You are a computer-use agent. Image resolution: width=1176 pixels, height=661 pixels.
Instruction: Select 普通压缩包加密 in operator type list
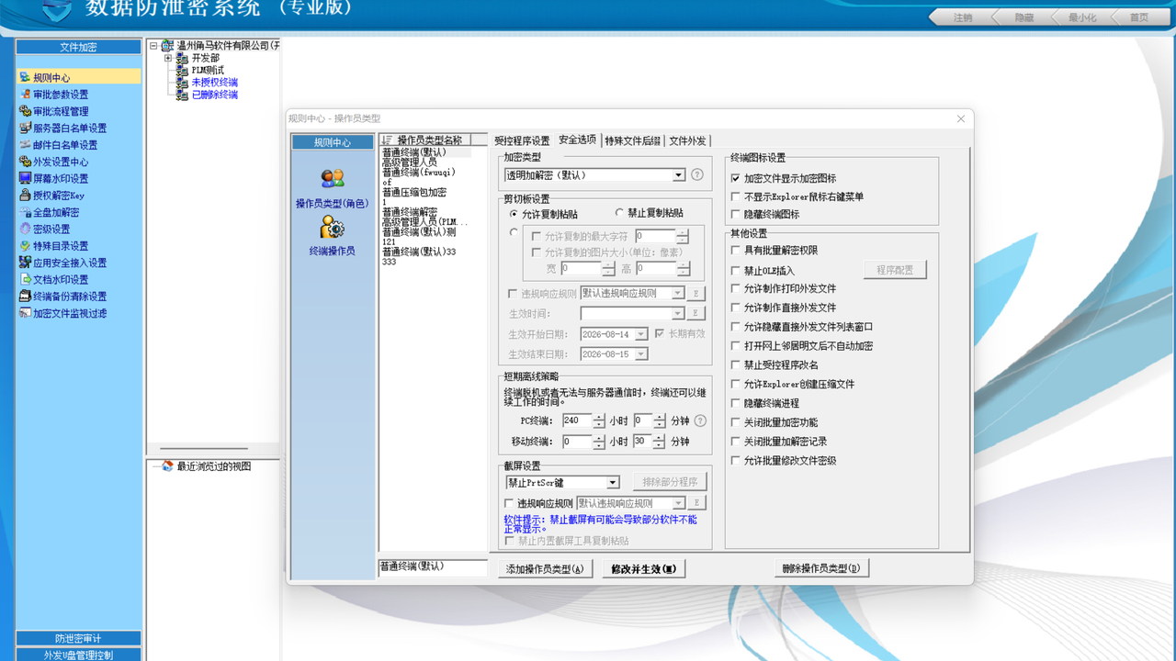(x=414, y=193)
